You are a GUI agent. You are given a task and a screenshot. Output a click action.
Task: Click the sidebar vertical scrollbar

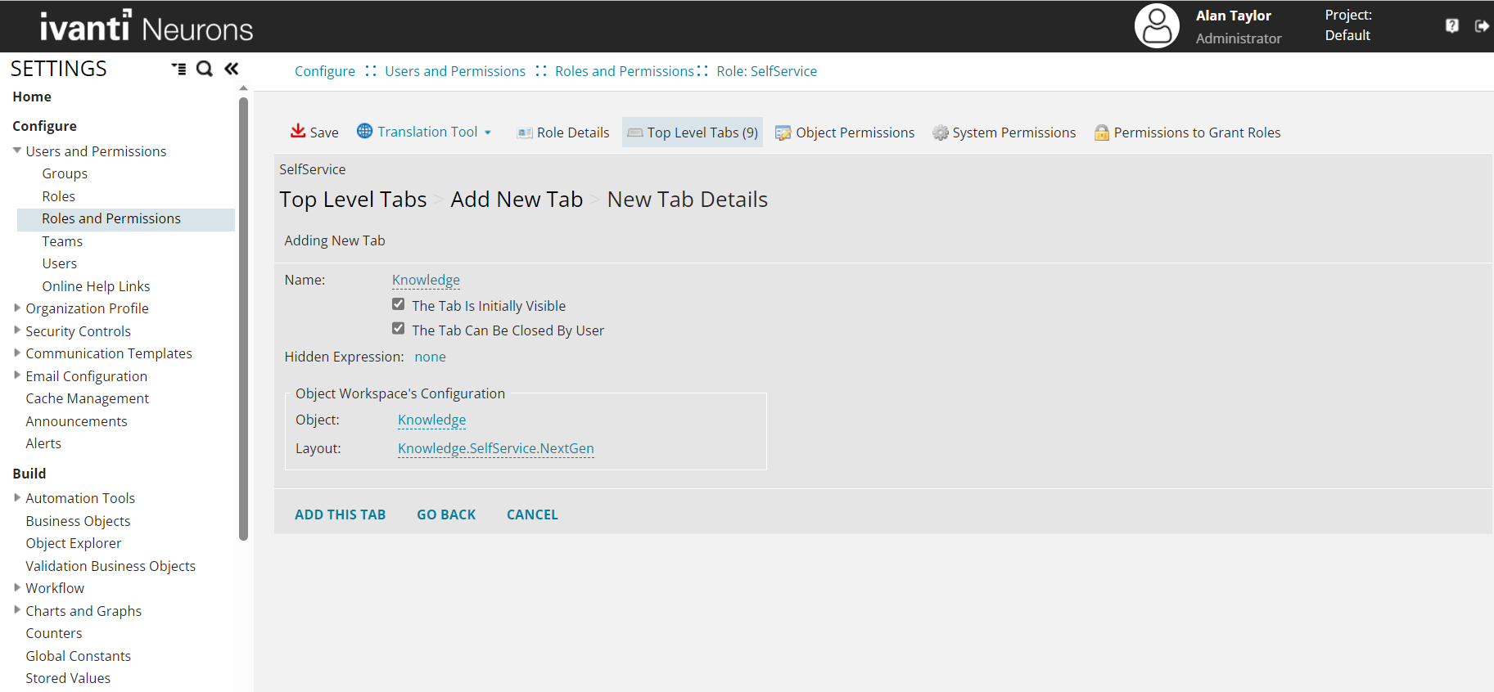pyautogui.click(x=243, y=319)
